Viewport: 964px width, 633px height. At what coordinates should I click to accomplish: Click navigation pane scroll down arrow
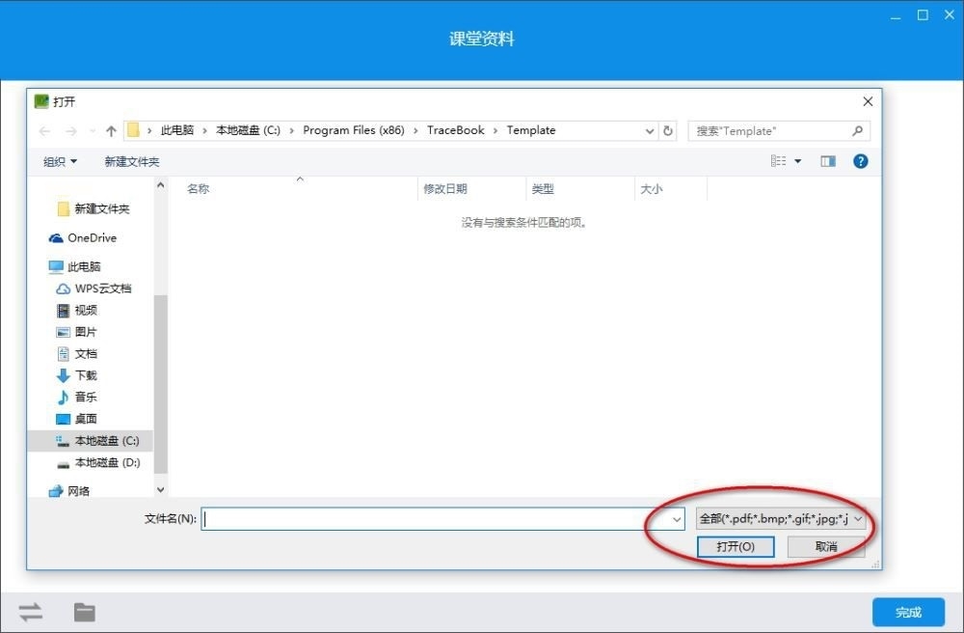point(160,489)
